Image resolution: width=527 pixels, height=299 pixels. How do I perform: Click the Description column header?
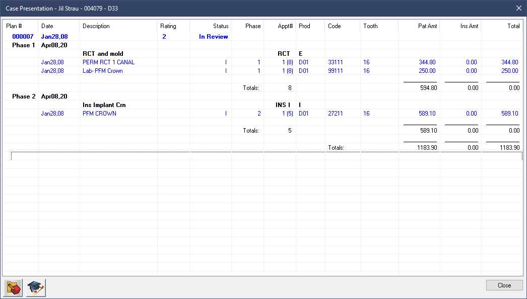coord(96,26)
